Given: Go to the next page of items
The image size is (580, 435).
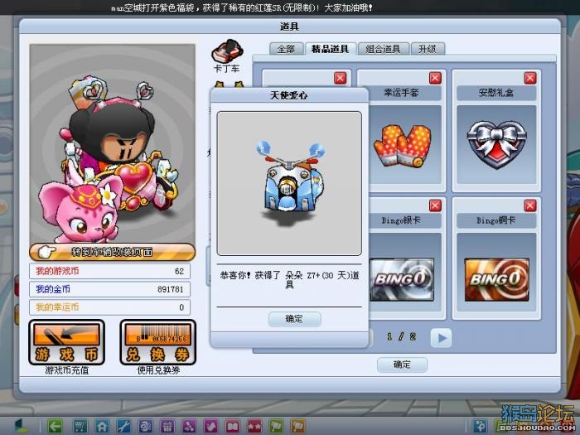Looking at the screenshot, I should pos(442,338).
